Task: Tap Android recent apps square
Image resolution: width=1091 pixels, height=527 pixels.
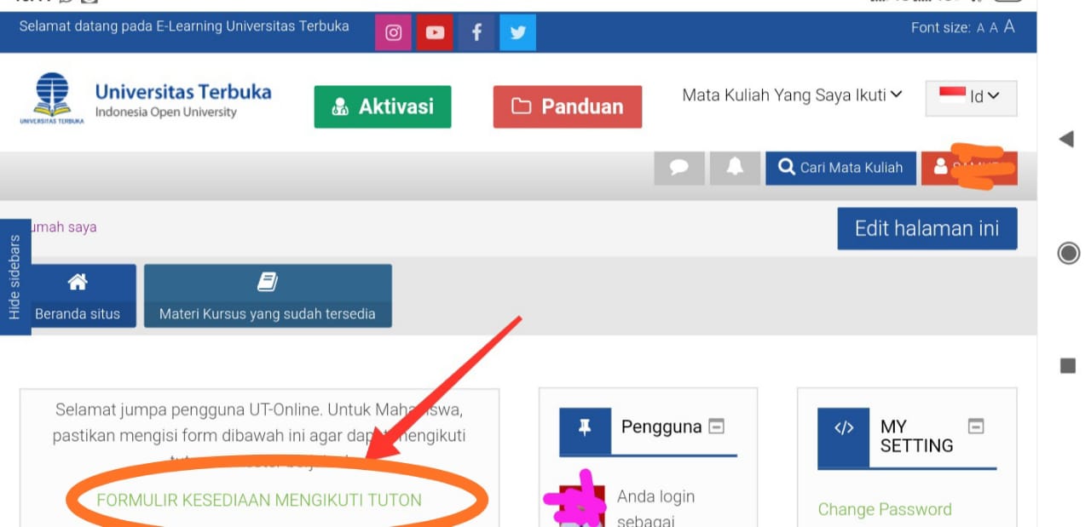Action: [x=1067, y=365]
